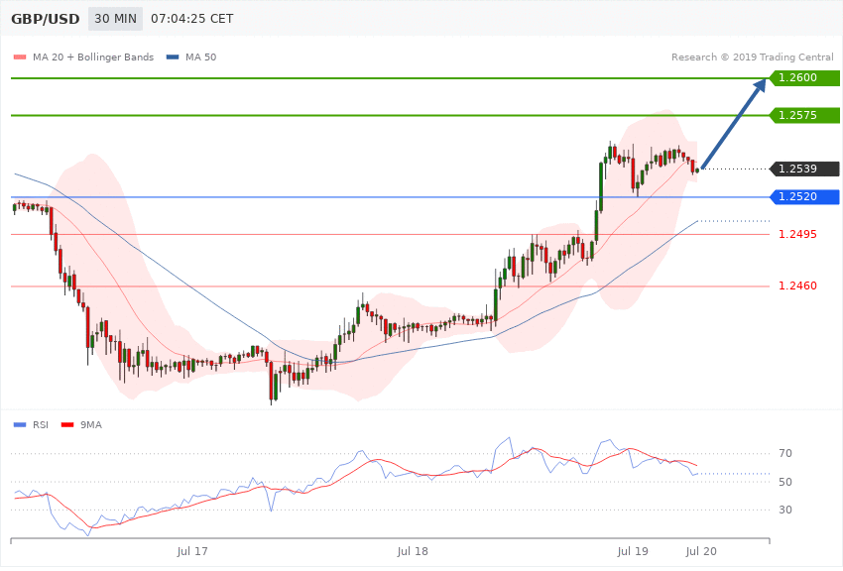Click the Jul 17 date axis label
The width and height of the screenshot is (843, 571).
coord(192,551)
